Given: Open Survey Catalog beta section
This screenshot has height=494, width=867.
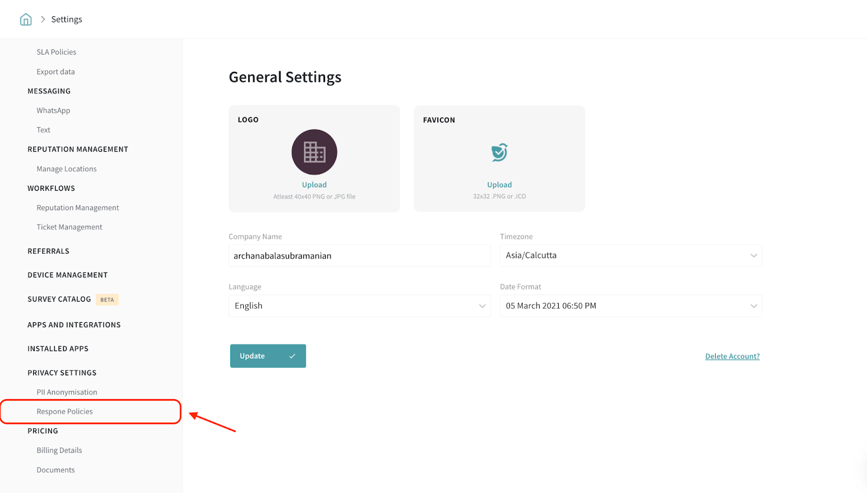Looking at the screenshot, I should click(x=60, y=300).
